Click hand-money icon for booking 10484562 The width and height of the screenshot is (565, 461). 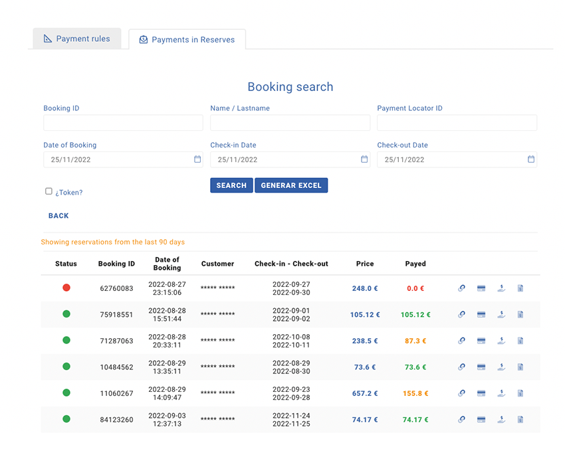point(501,367)
